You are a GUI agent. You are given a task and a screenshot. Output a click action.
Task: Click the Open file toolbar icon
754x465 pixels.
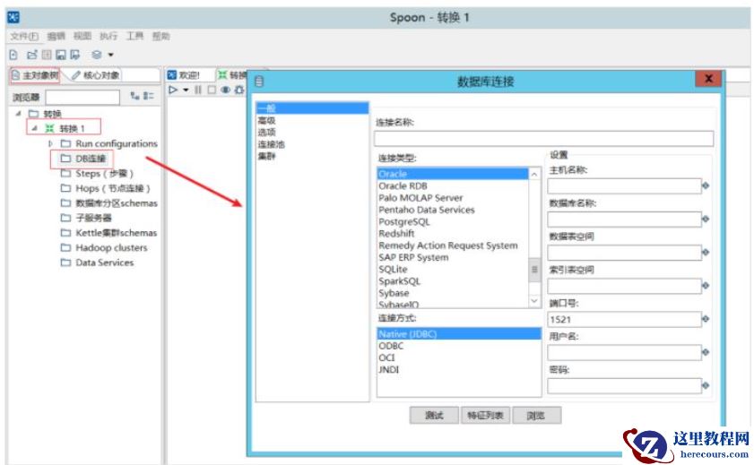[31, 55]
